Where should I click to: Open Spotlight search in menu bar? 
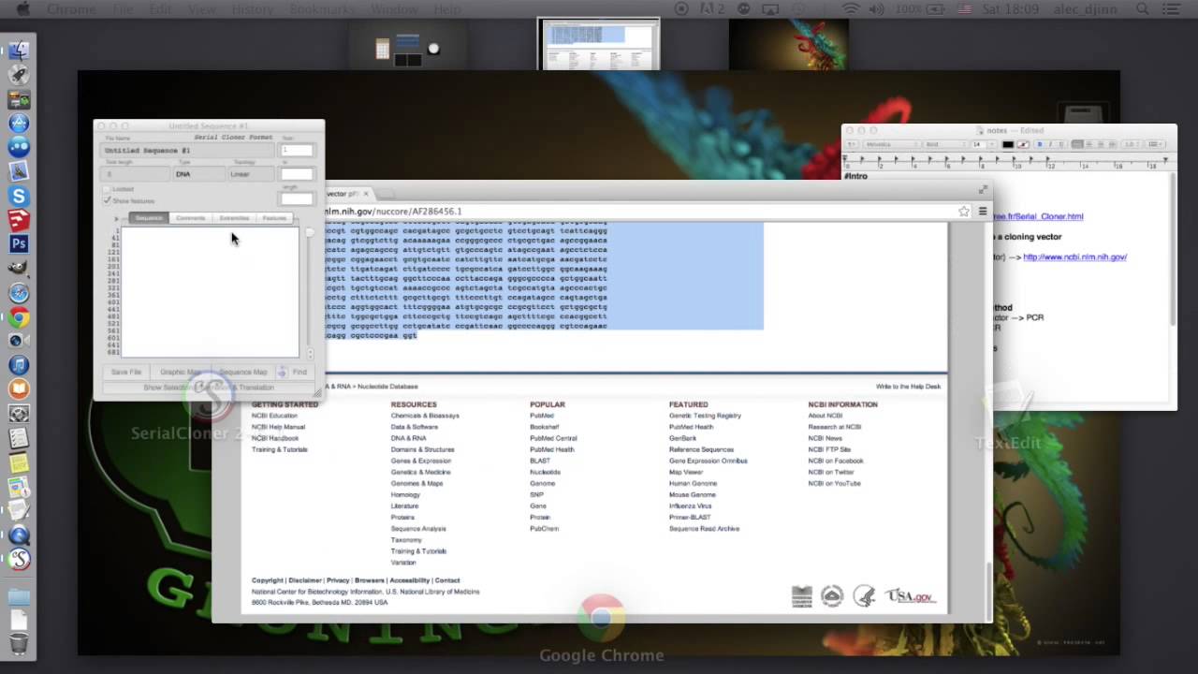(x=1143, y=9)
